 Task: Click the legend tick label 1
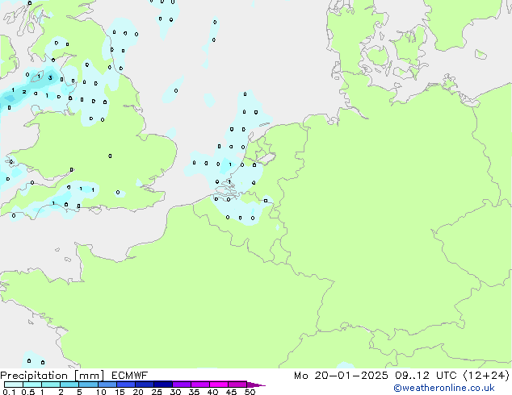42,393
